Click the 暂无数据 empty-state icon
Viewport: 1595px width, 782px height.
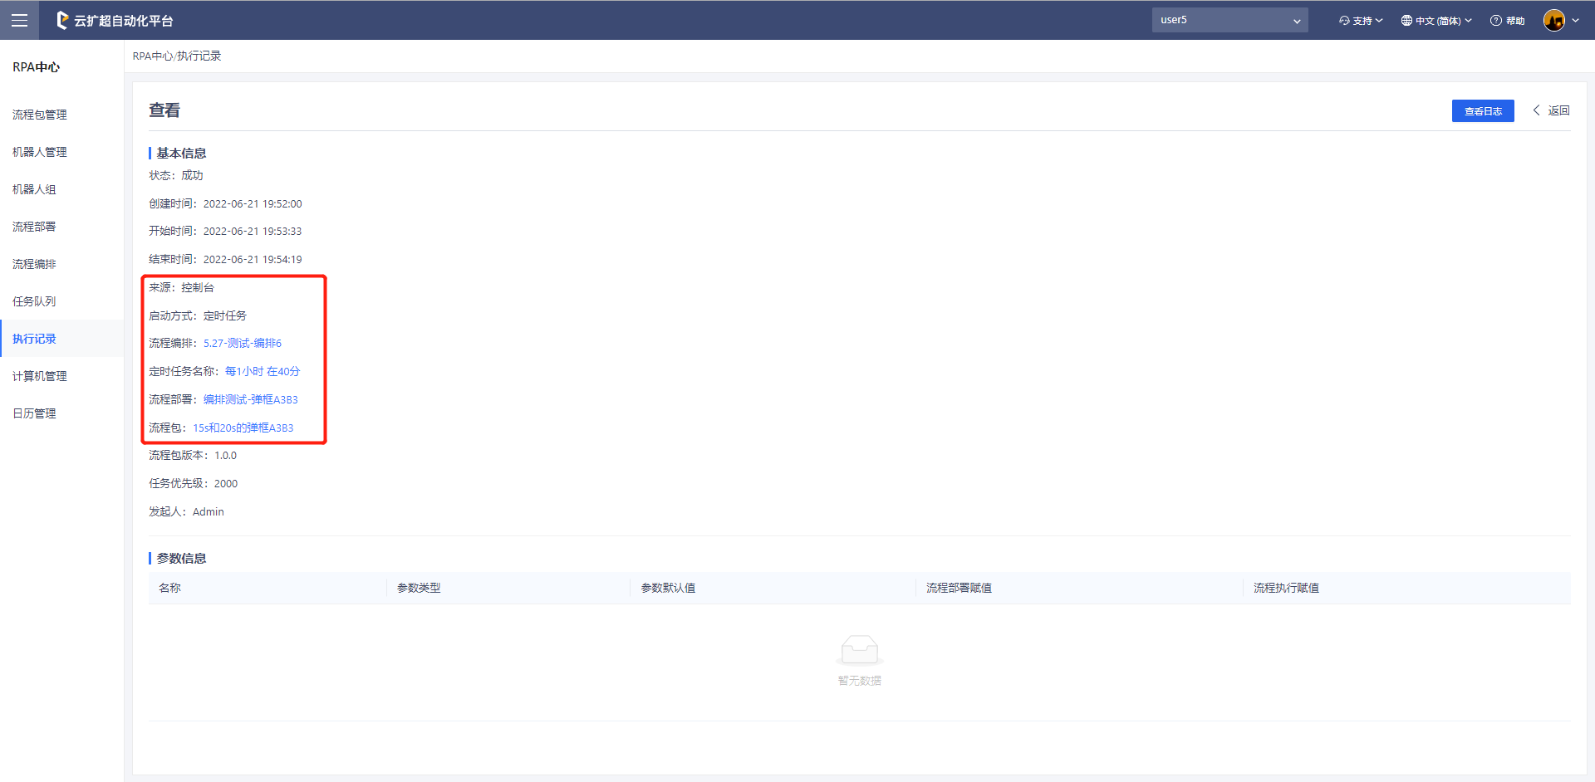860,650
